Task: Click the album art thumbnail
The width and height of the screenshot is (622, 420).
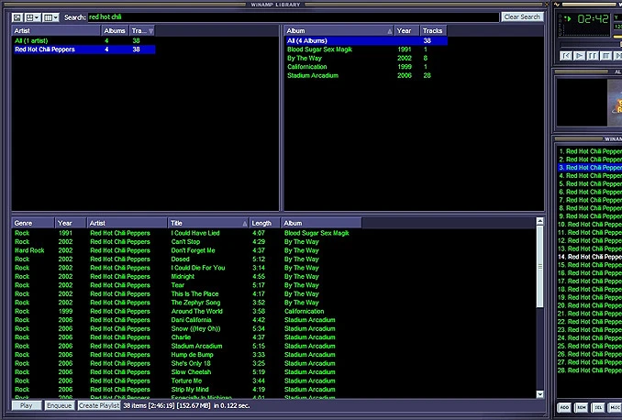Action: [x=615, y=103]
